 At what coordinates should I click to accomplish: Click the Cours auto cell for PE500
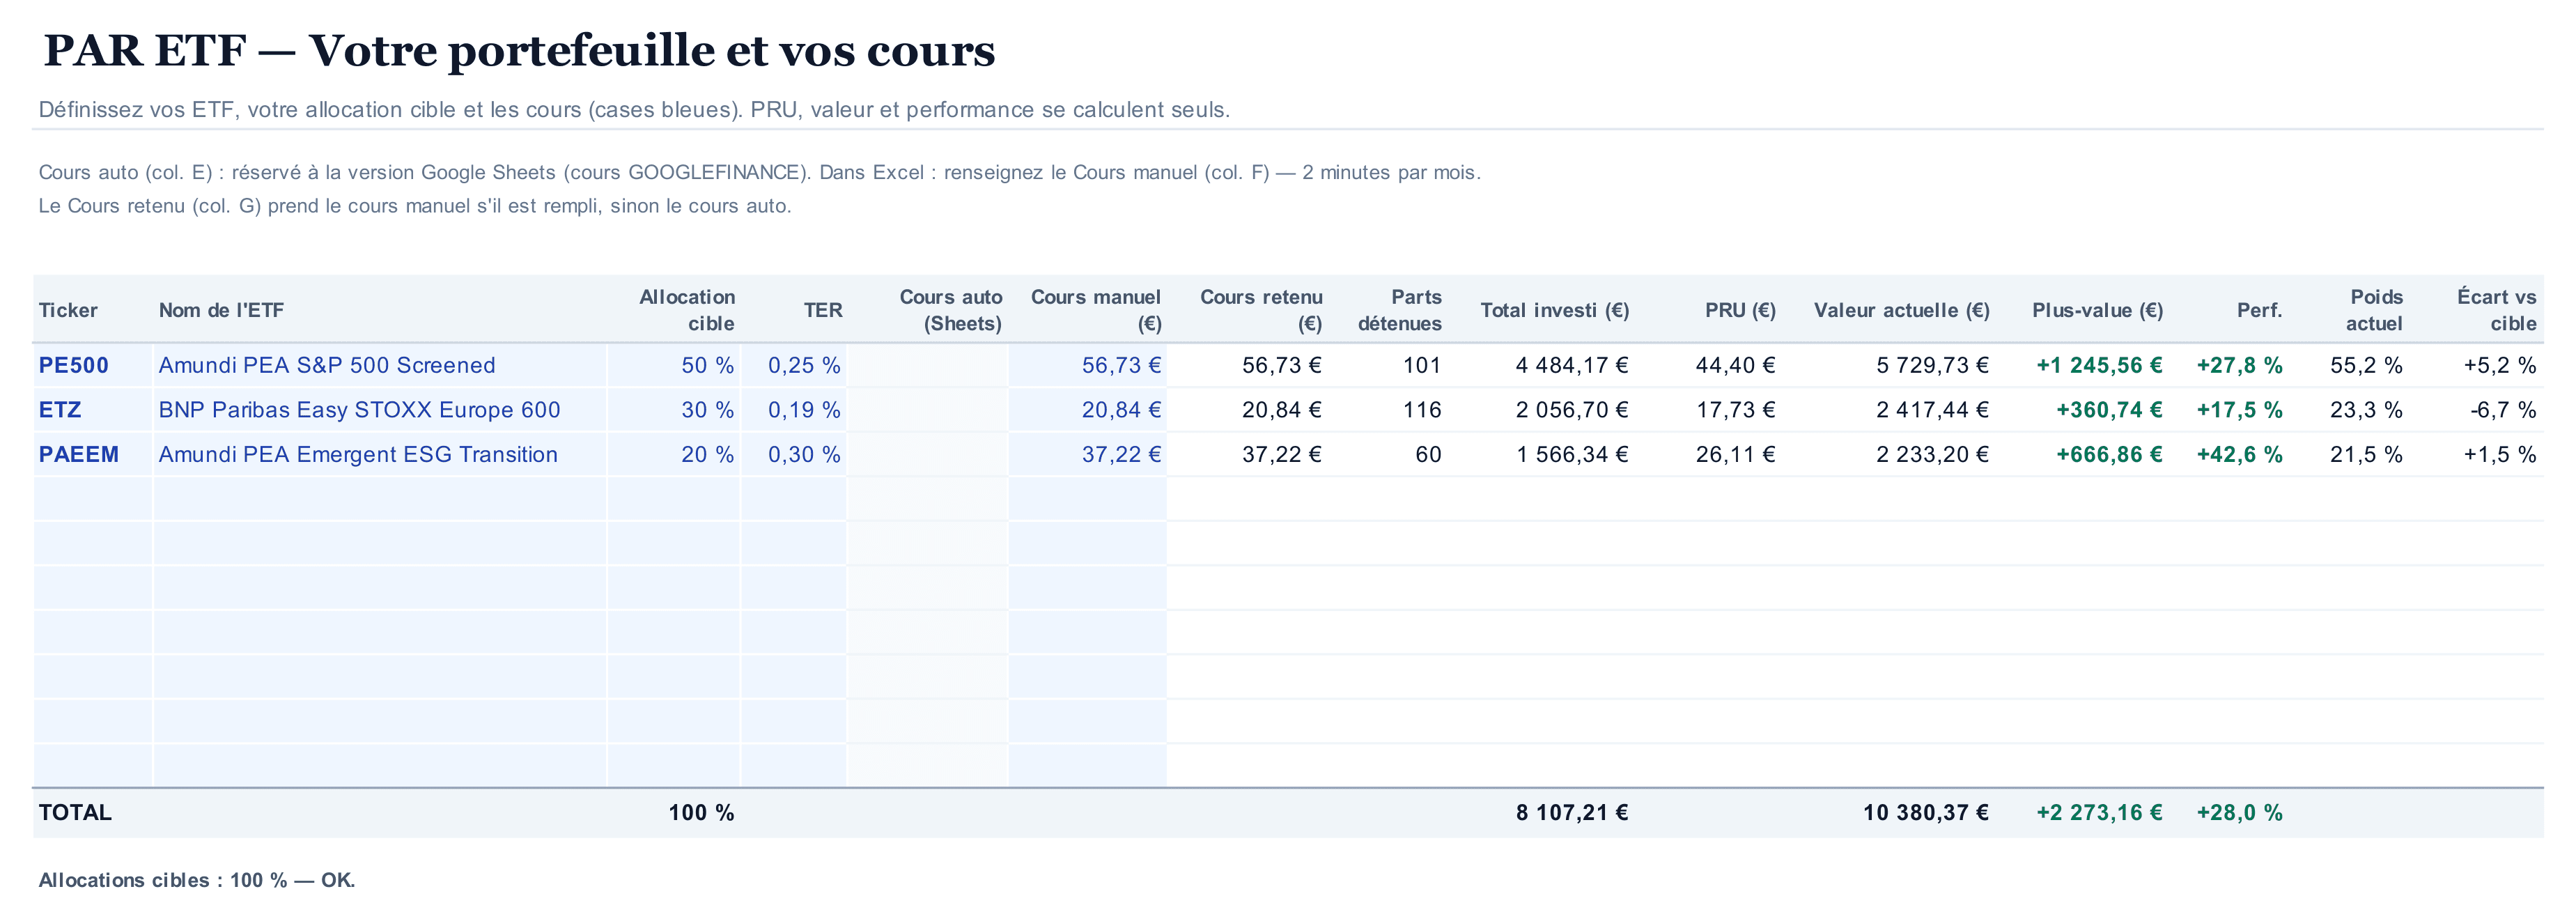[x=927, y=365]
